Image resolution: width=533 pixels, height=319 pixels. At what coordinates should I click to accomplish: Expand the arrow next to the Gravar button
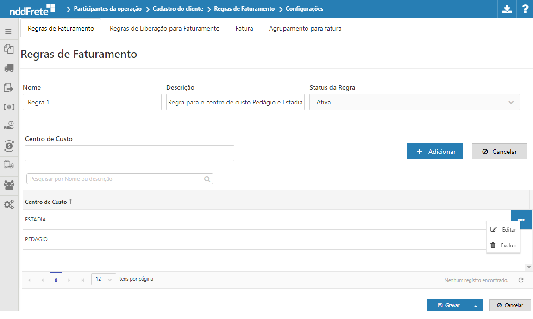(x=475, y=306)
